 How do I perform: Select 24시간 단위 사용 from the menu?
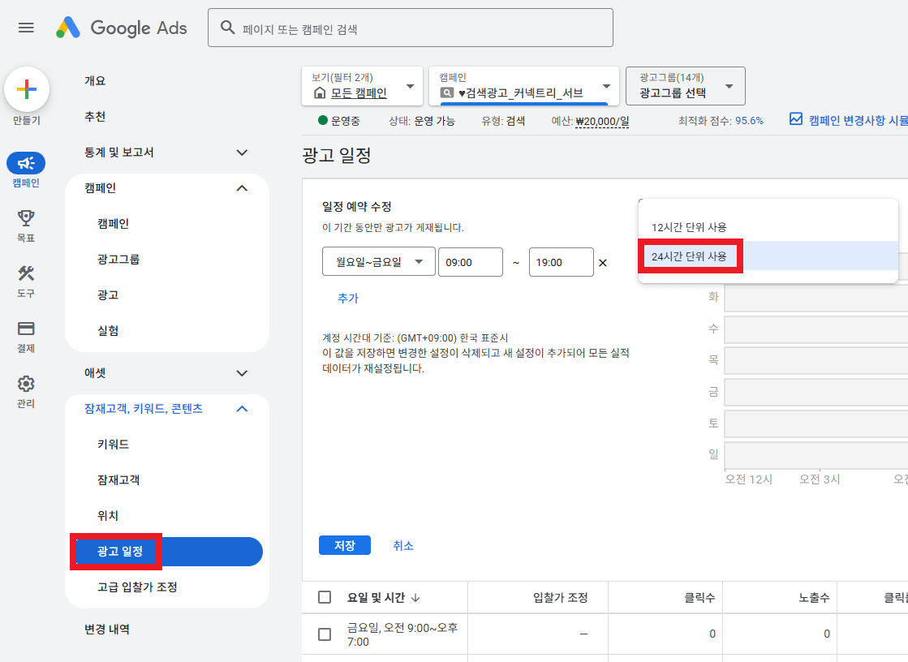pos(689,256)
